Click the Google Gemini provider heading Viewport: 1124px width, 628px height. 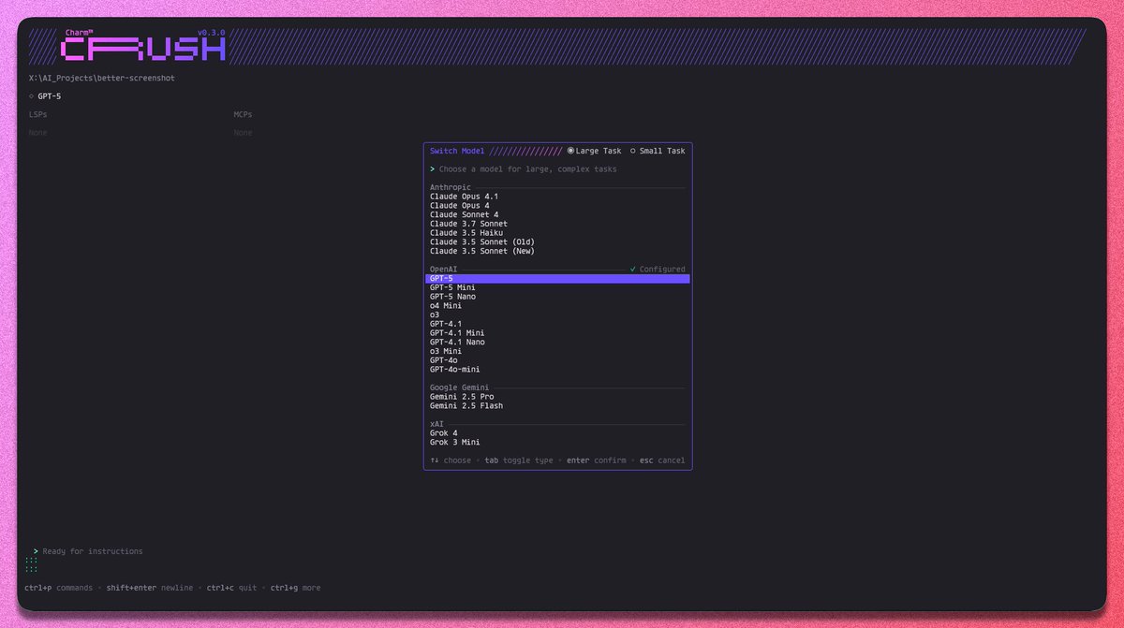(460, 387)
